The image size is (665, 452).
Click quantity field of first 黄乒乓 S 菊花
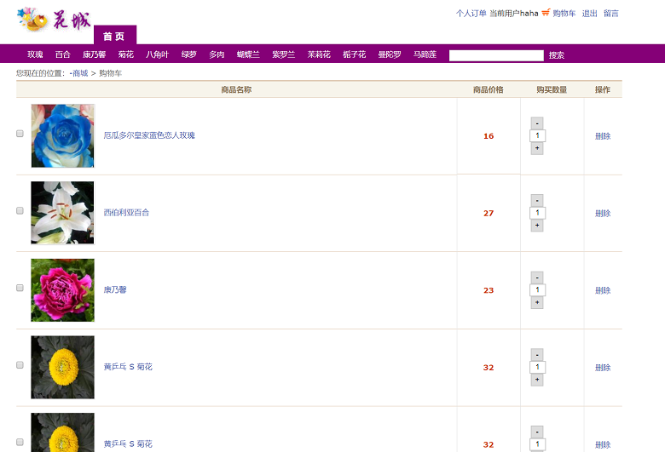[537, 367]
